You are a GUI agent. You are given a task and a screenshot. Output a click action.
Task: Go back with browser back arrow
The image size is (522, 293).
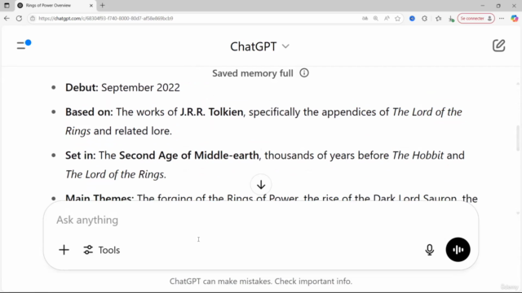point(7,18)
